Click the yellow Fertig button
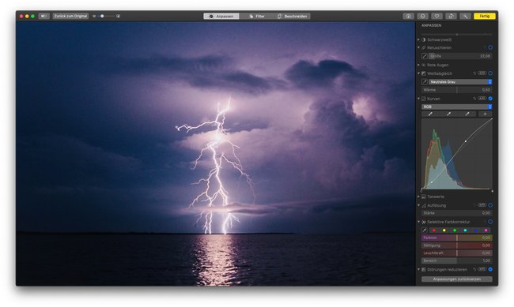 tap(485, 16)
